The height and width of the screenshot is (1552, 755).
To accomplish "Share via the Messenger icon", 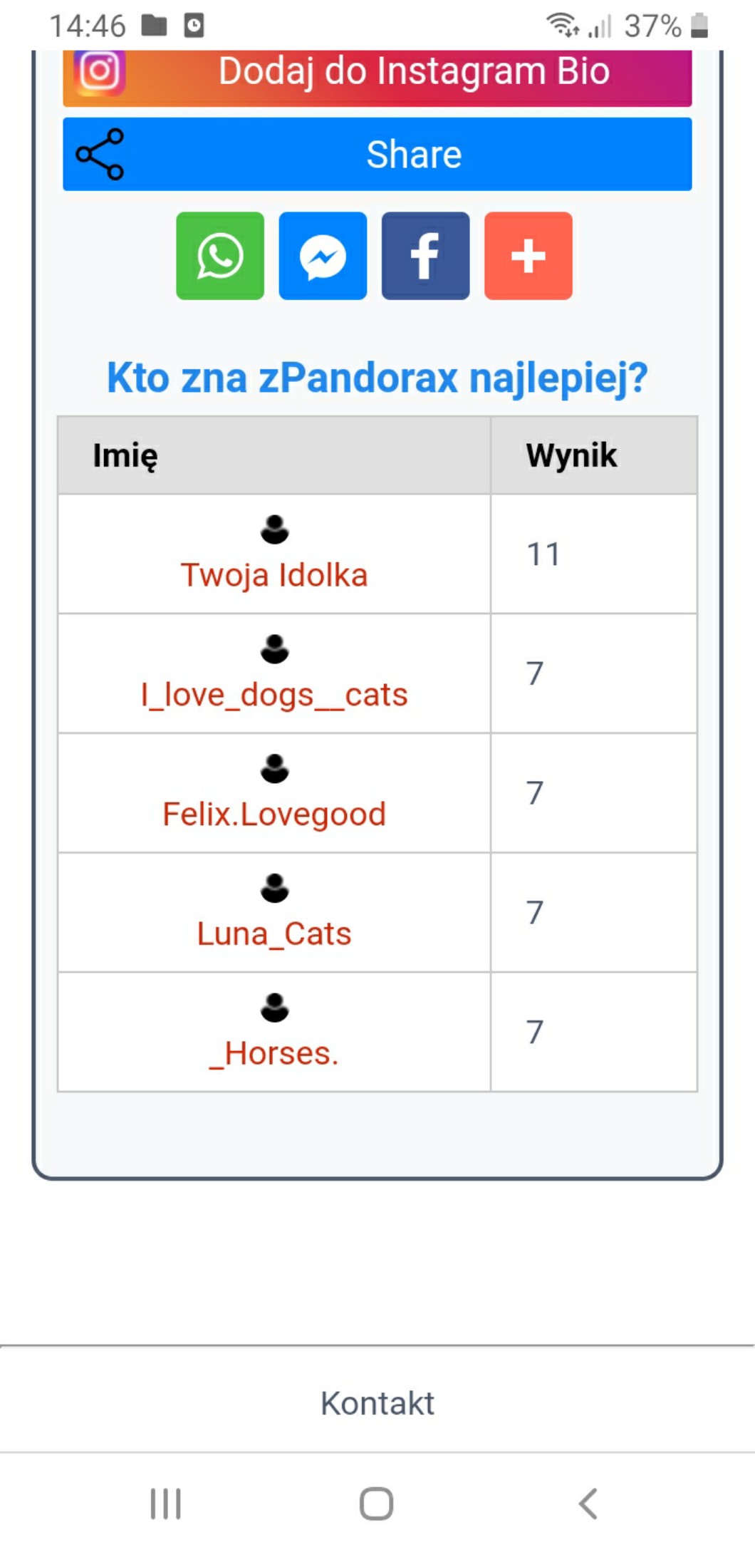I will 323,256.
